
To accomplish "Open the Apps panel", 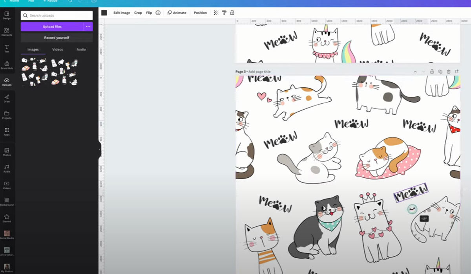I will (7, 132).
